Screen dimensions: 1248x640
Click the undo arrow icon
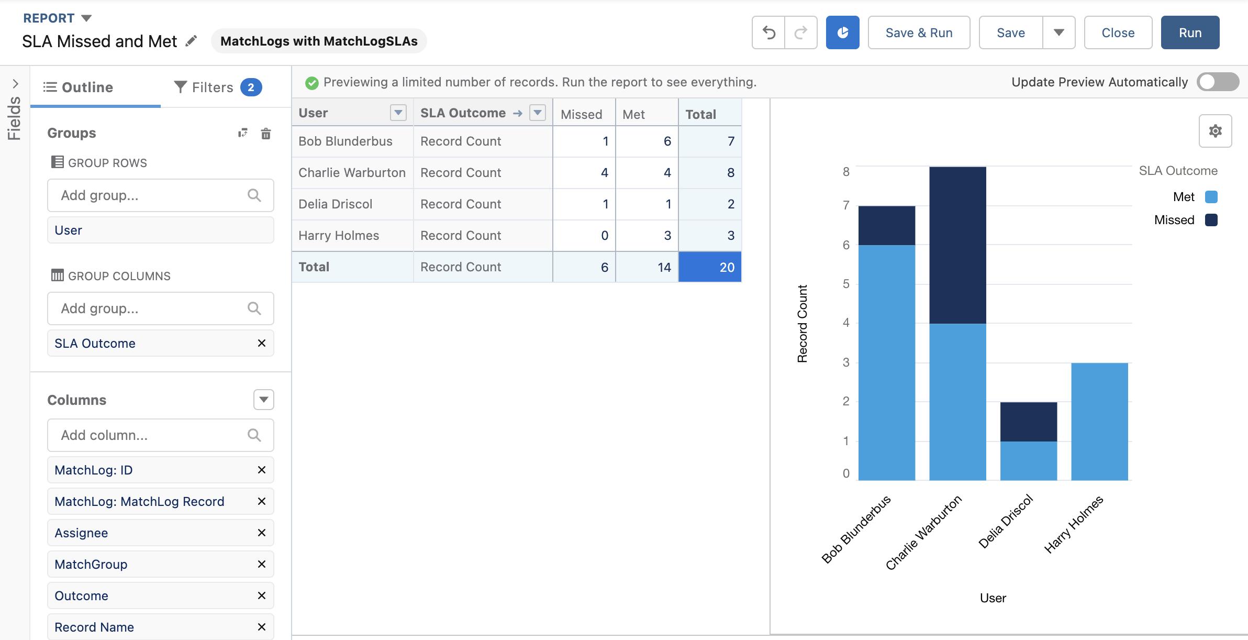[x=768, y=32]
